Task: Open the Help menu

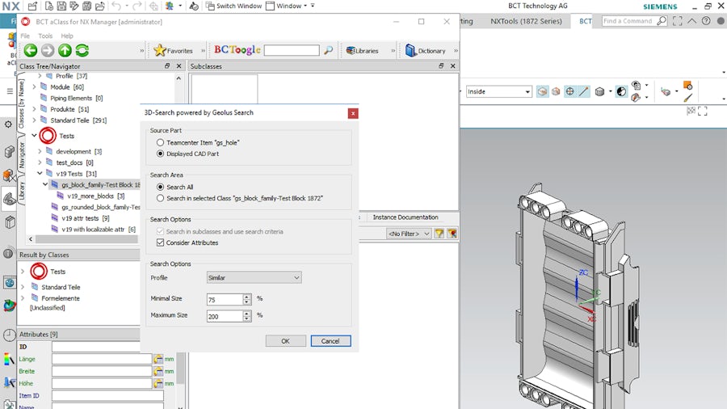Action: (67, 36)
